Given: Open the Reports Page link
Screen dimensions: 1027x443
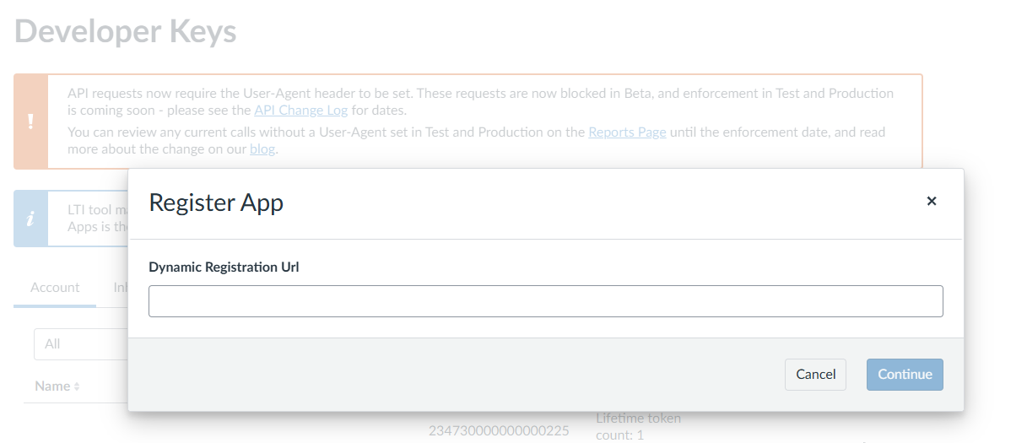Looking at the screenshot, I should pyautogui.click(x=627, y=132).
